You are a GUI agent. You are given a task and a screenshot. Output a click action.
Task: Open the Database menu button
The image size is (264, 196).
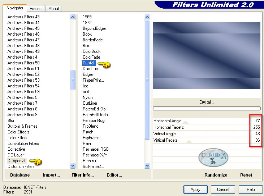[20, 175]
